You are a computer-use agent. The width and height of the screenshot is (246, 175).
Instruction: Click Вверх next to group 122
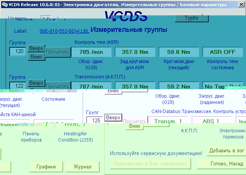point(36,83)
